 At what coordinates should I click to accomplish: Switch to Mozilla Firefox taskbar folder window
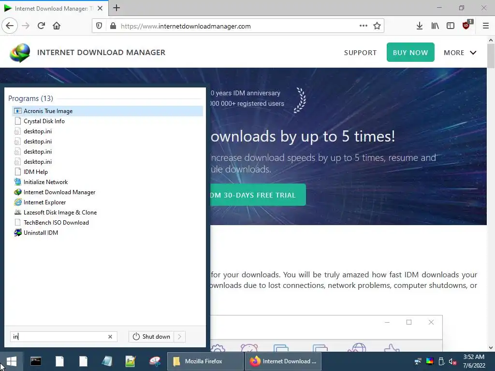tap(205, 361)
